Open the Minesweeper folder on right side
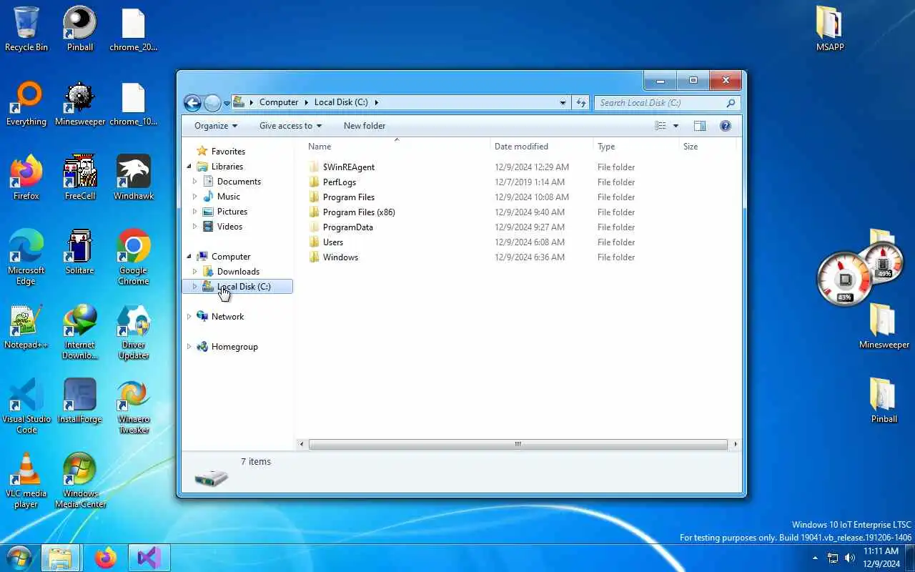The width and height of the screenshot is (915, 572). click(x=884, y=327)
